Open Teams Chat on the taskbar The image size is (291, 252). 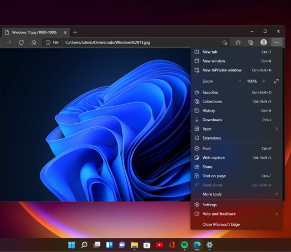[122, 245]
